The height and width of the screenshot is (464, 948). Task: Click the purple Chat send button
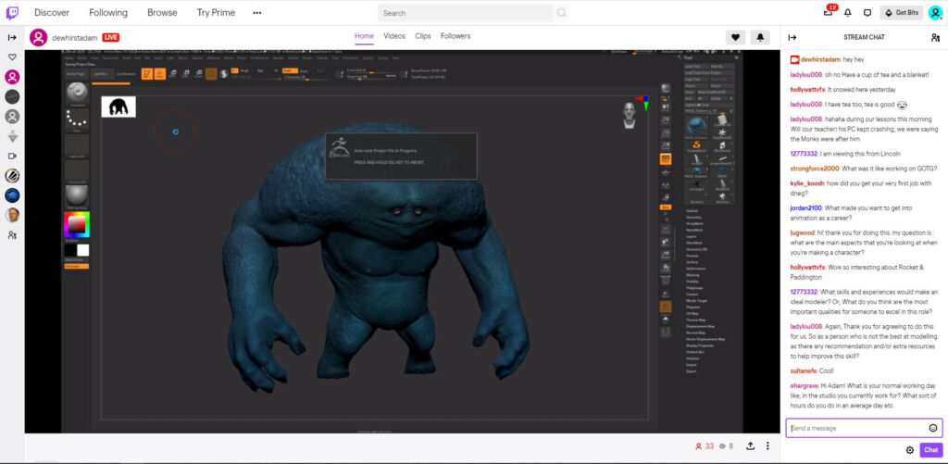point(931,449)
